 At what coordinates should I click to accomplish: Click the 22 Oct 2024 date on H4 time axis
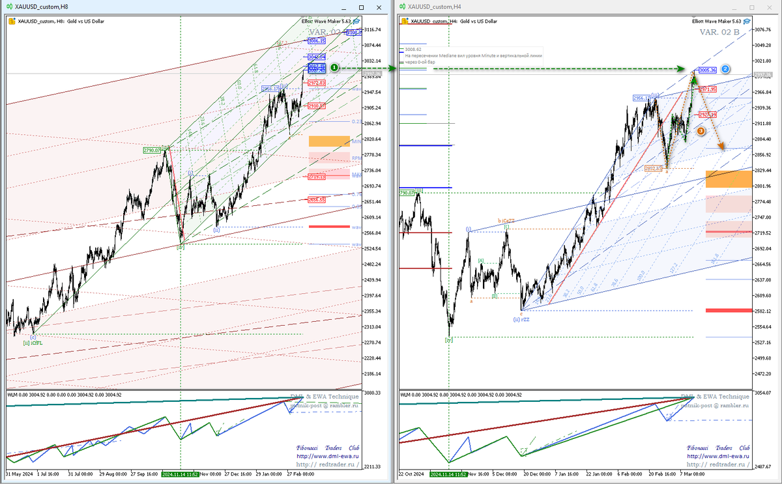[411, 474]
